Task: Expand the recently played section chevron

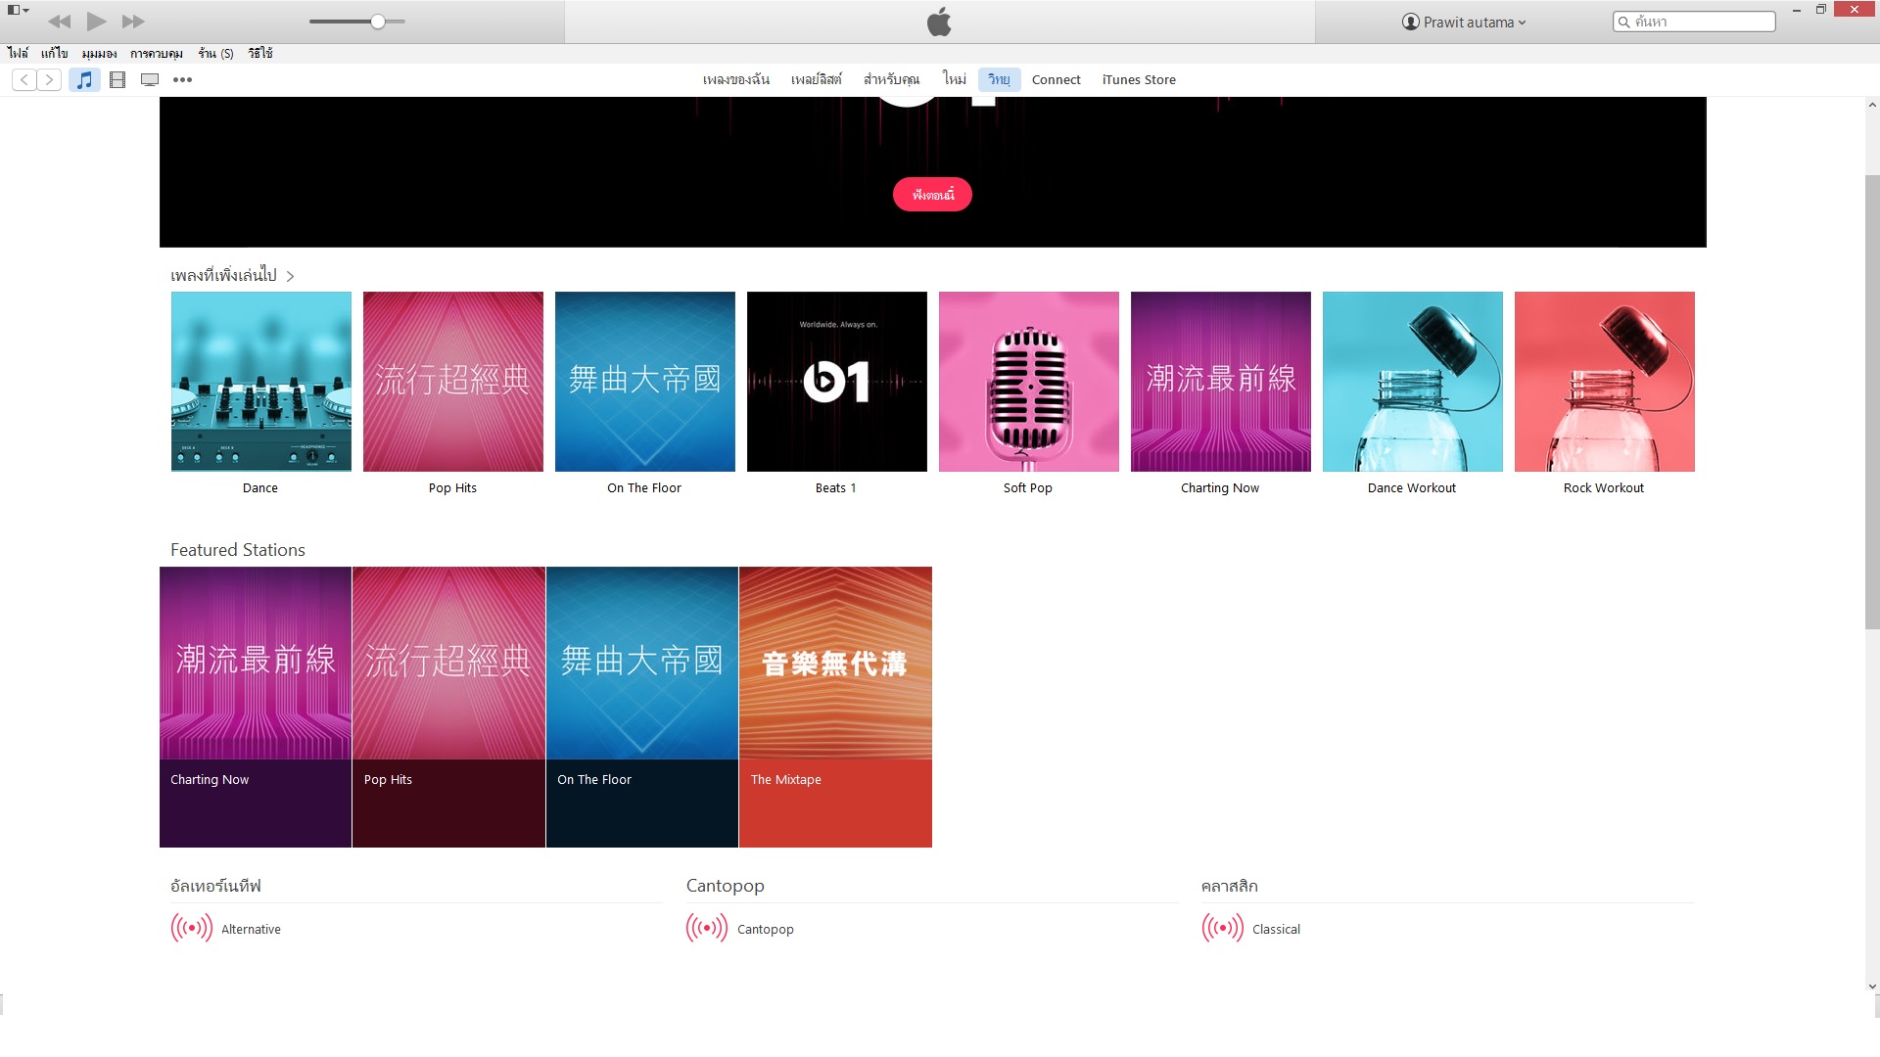Action: 290,276
